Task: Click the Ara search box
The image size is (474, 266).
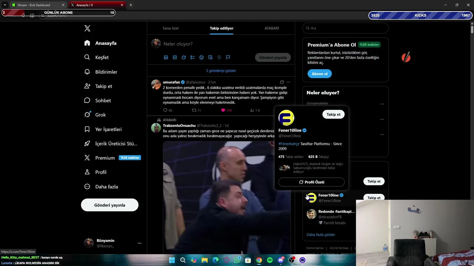Action: click(x=346, y=28)
